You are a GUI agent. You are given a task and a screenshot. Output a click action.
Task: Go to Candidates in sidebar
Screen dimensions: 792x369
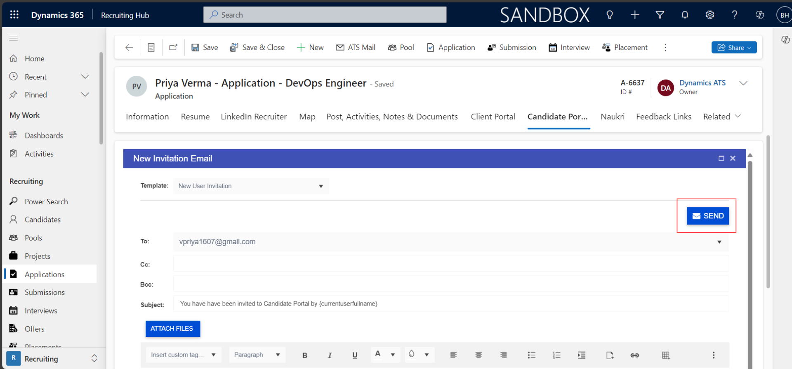(42, 220)
